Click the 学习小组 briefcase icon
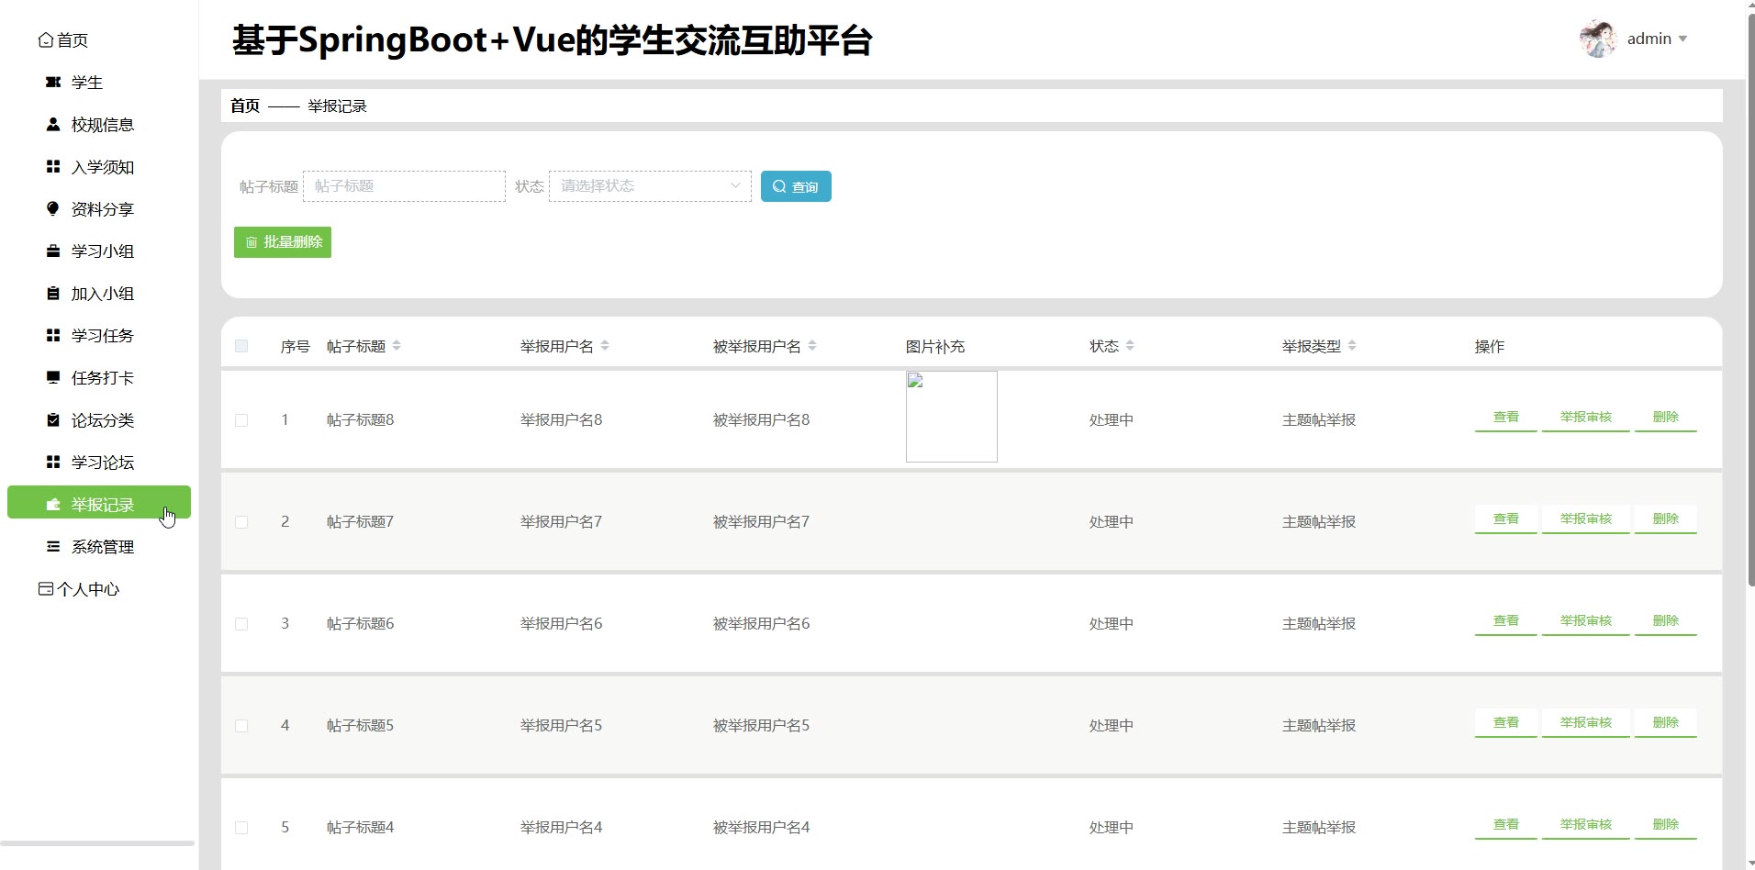1755x870 pixels. [x=53, y=251]
